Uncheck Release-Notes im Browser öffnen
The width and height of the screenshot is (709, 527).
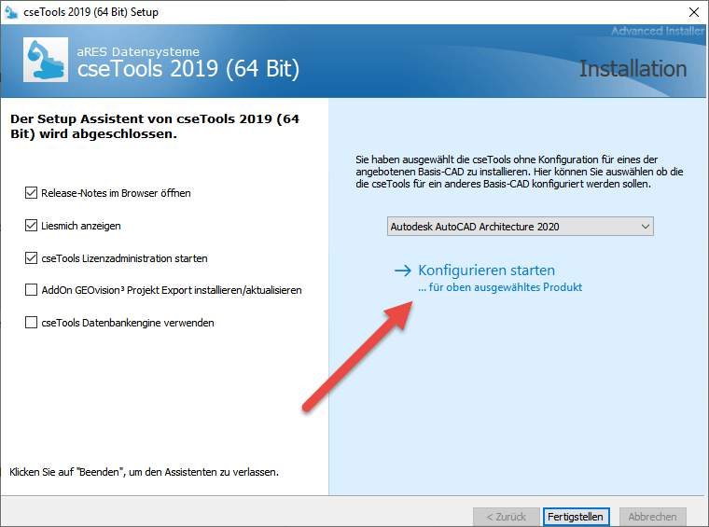(33, 193)
